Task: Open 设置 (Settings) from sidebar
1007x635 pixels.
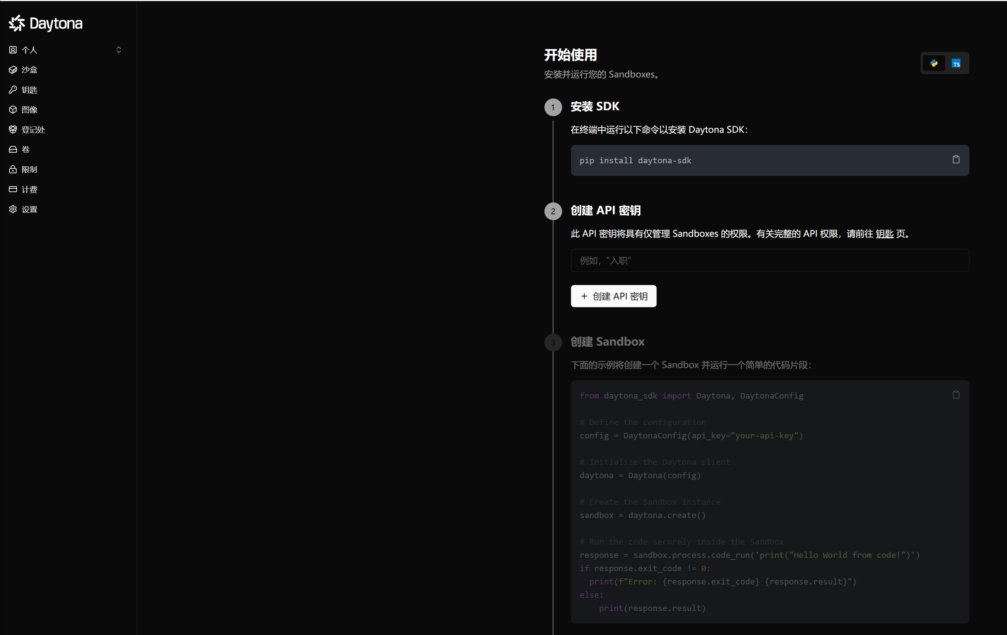Action: [29, 209]
